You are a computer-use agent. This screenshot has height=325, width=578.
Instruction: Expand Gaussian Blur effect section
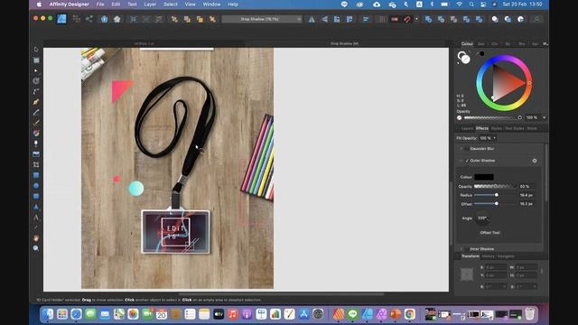pos(461,149)
